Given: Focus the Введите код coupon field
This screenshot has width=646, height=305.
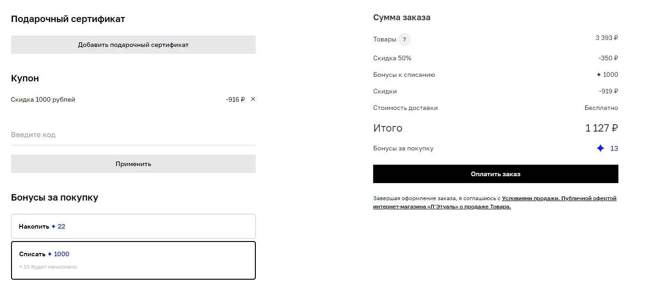Looking at the screenshot, I should pos(133,135).
